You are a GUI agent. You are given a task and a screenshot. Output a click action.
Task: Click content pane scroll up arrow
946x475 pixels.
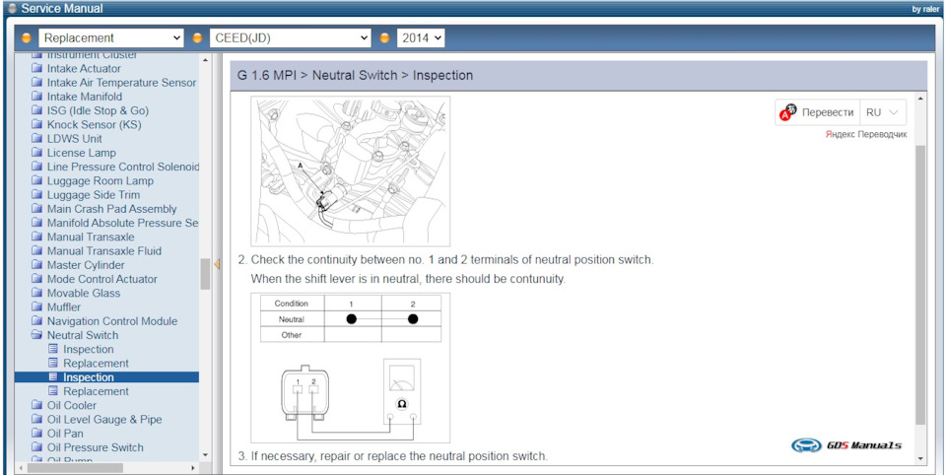point(920,99)
